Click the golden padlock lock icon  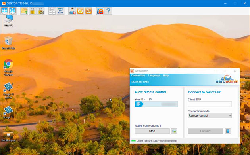[33, 11]
